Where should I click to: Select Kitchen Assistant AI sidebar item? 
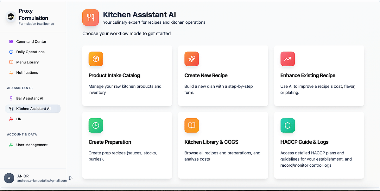[33, 109]
